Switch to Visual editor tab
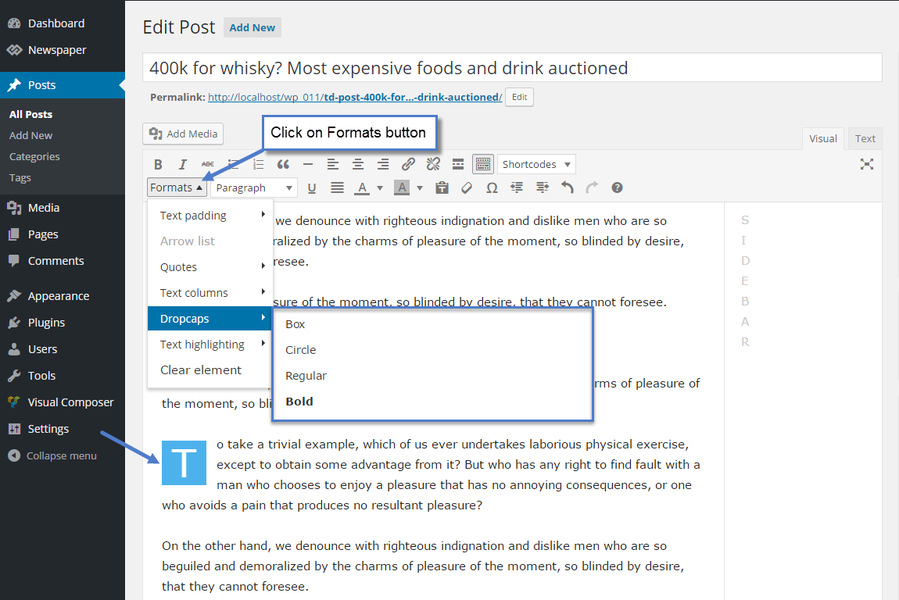The width and height of the screenshot is (899, 600). pos(822,139)
